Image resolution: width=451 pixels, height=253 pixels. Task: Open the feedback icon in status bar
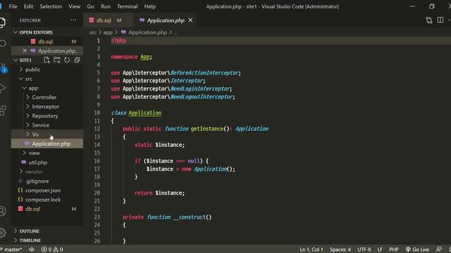tap(439, 249)
